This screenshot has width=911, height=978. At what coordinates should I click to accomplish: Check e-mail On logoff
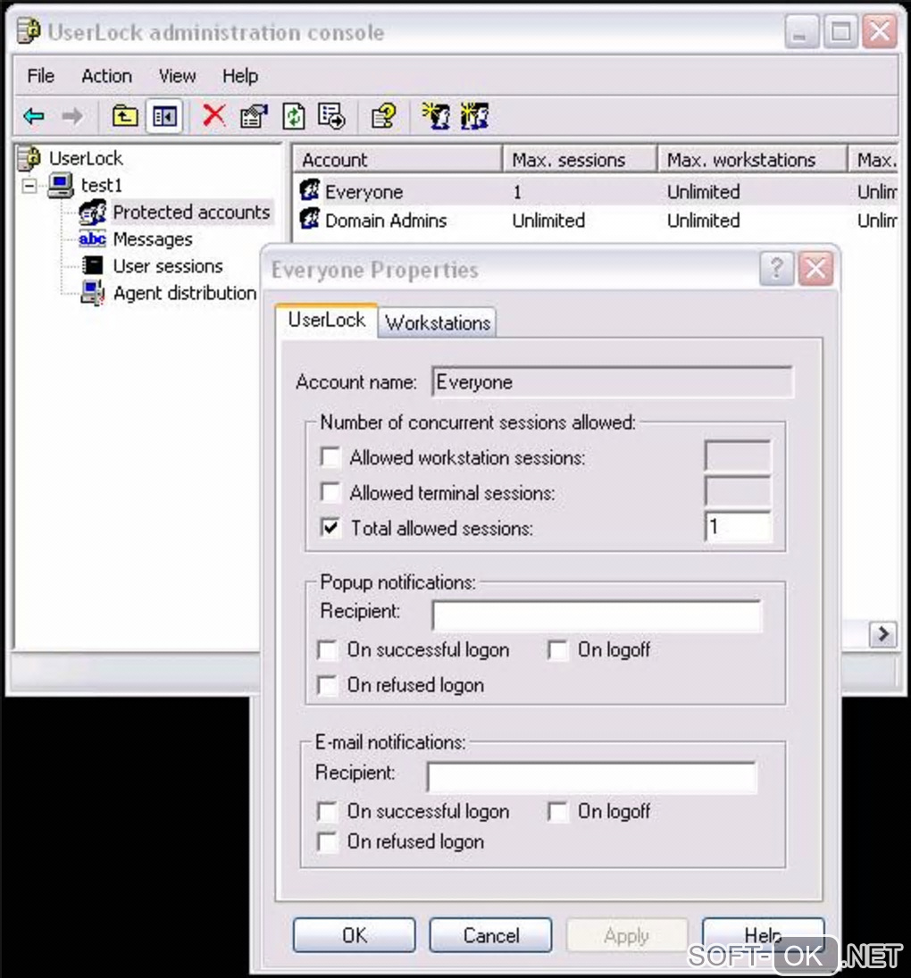[557, 812]
